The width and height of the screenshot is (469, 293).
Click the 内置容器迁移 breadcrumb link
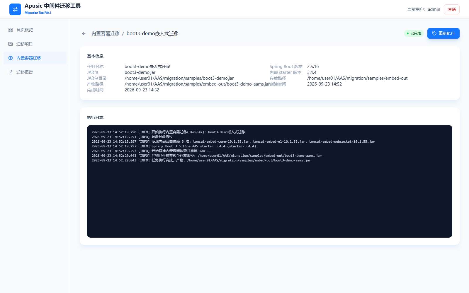[x=106, y=33]
